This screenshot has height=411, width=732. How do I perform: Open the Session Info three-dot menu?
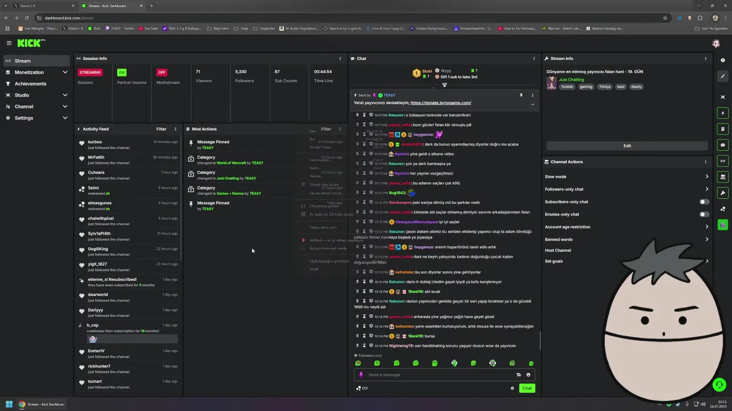[x=340, y=58]
